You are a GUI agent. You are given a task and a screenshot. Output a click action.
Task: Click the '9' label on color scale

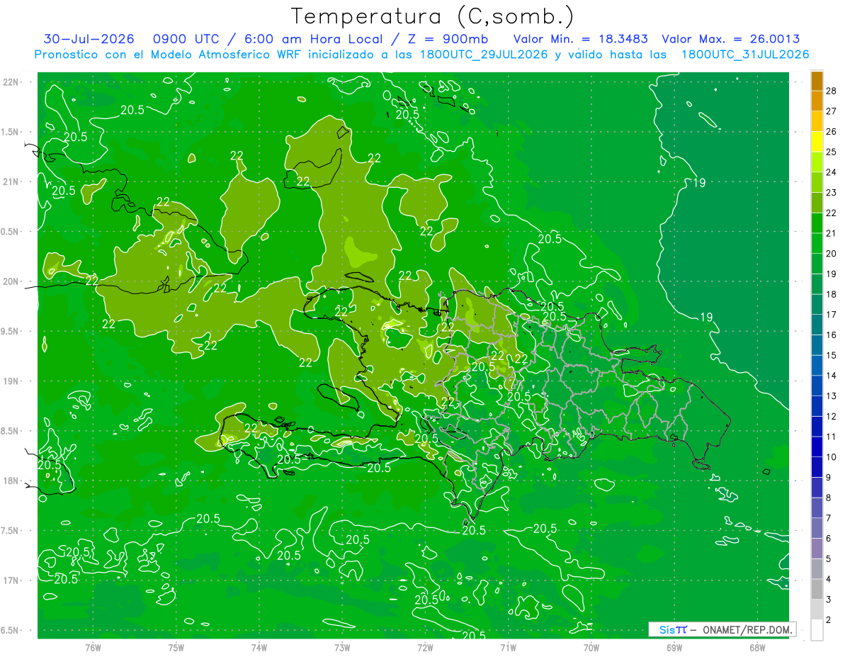[829, 478]
